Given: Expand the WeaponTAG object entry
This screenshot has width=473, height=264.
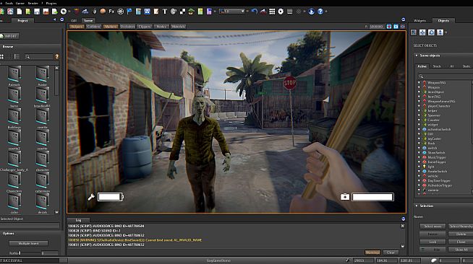Looking at the screenshot, I should point(419,82).
